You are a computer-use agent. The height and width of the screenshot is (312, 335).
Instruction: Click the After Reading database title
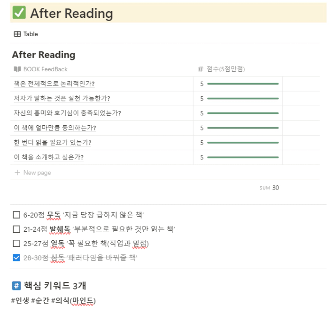44,55
